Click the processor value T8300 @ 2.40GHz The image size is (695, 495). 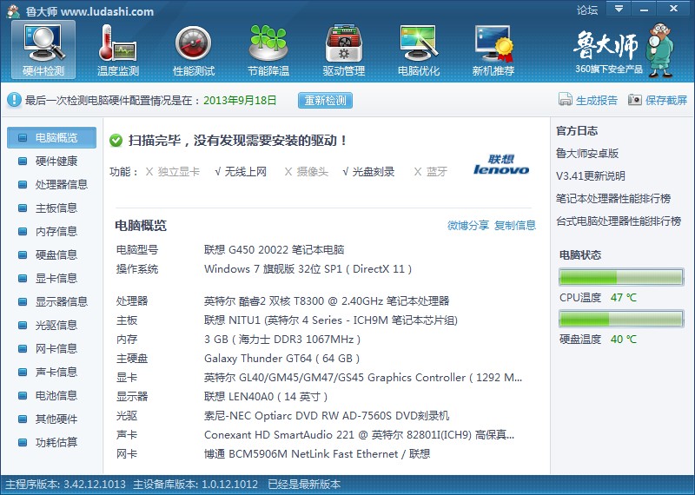[327, 301]
